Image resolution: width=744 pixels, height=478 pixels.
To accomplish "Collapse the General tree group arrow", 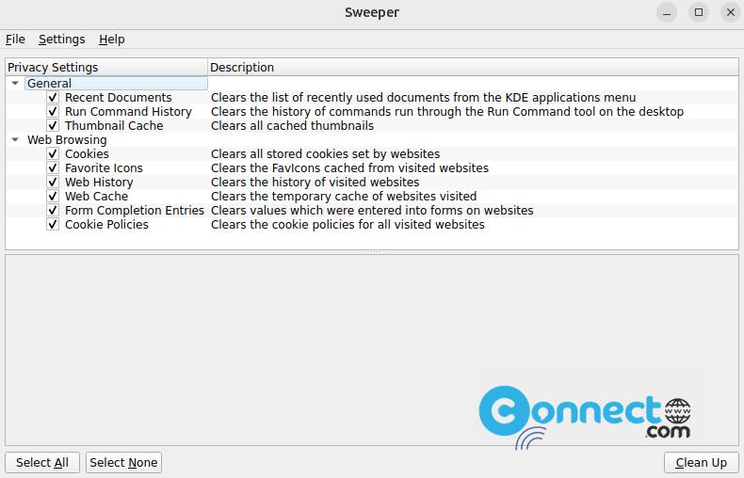I will pos(15,84).
